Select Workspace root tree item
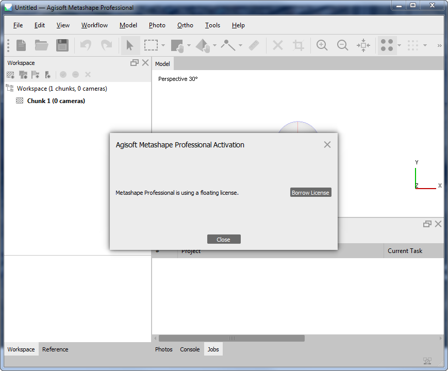Viewport: 448px width, 371px height. click(62, 89)
